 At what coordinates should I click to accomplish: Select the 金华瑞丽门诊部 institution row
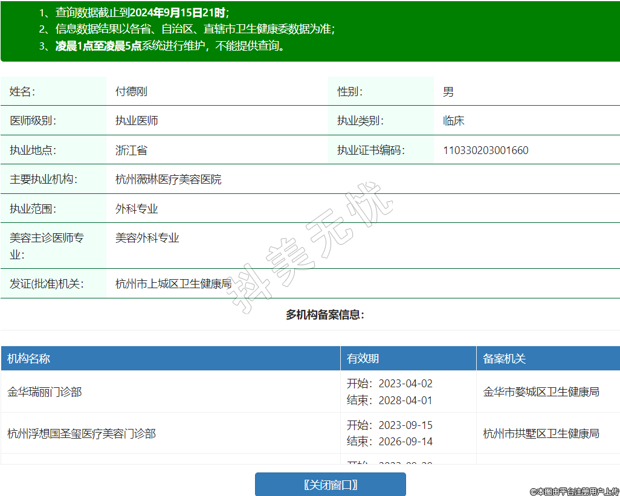(45, 392)
